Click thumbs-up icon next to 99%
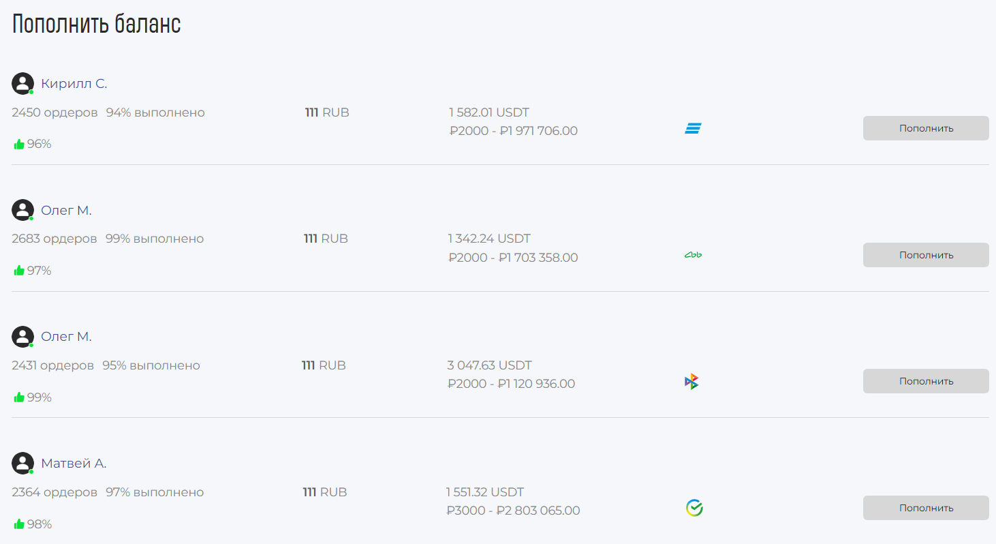This screenshot has width=996, height=544. click(19, 397)
